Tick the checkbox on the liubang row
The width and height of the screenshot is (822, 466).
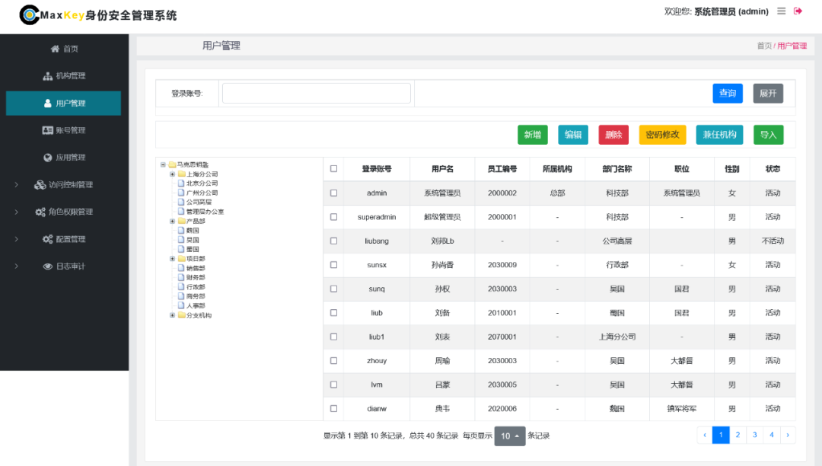(333, 241)
